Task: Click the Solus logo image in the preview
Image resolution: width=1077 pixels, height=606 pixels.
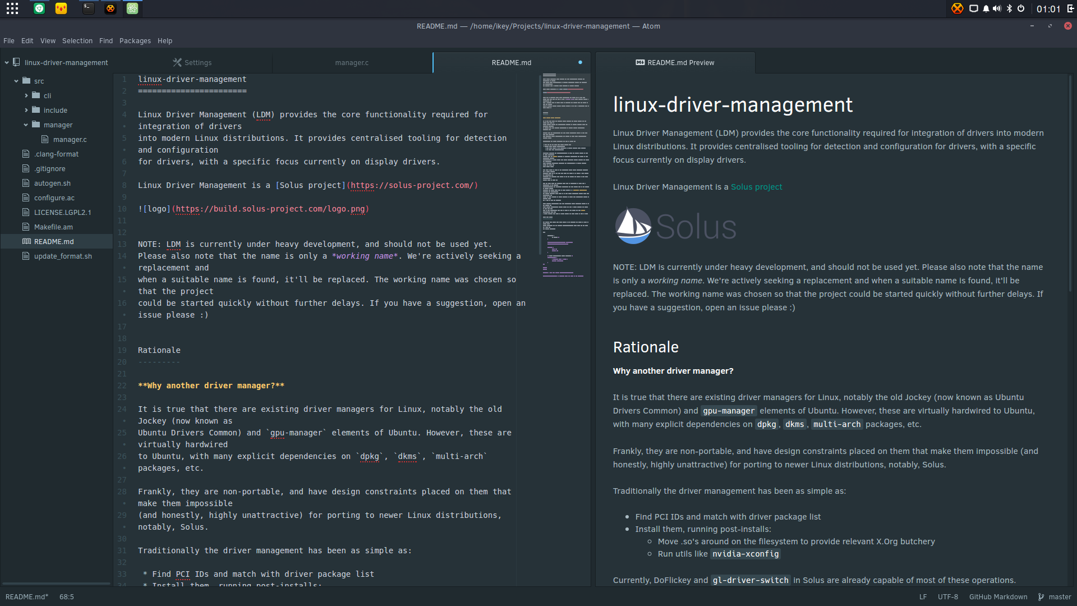Action: pos(675,226)
